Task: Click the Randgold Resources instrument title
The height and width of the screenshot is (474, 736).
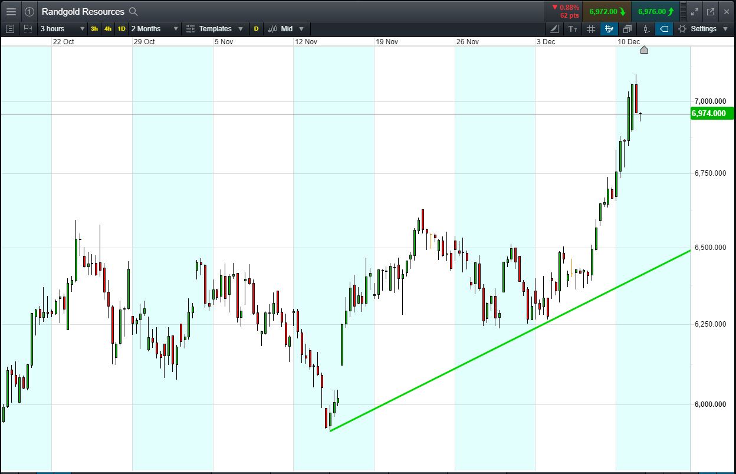Action: (x=83, y=11)
